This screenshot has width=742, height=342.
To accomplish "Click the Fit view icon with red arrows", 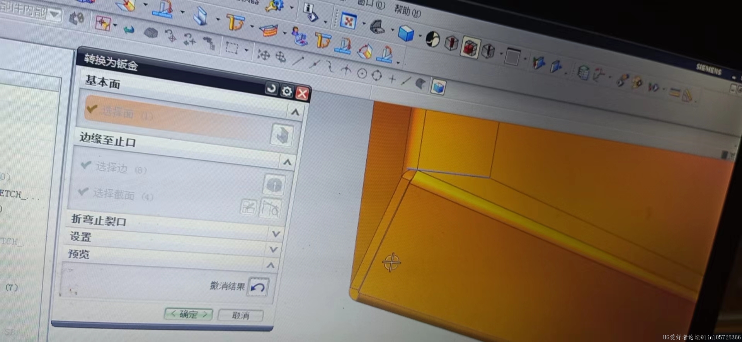I will 348,21.
